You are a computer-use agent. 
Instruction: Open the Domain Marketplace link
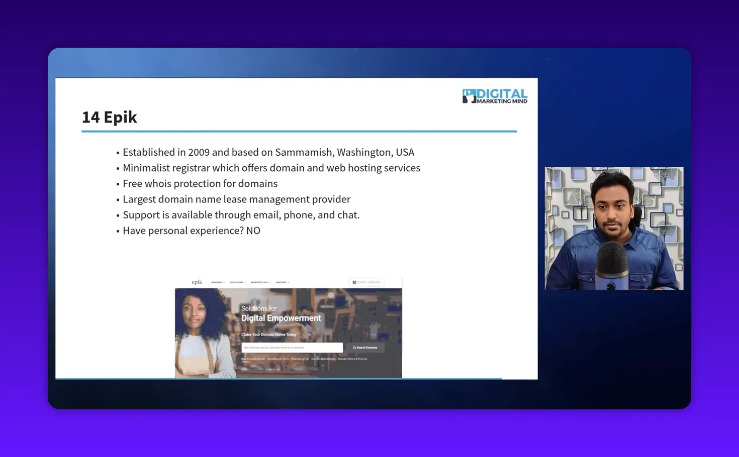[323, 359]
